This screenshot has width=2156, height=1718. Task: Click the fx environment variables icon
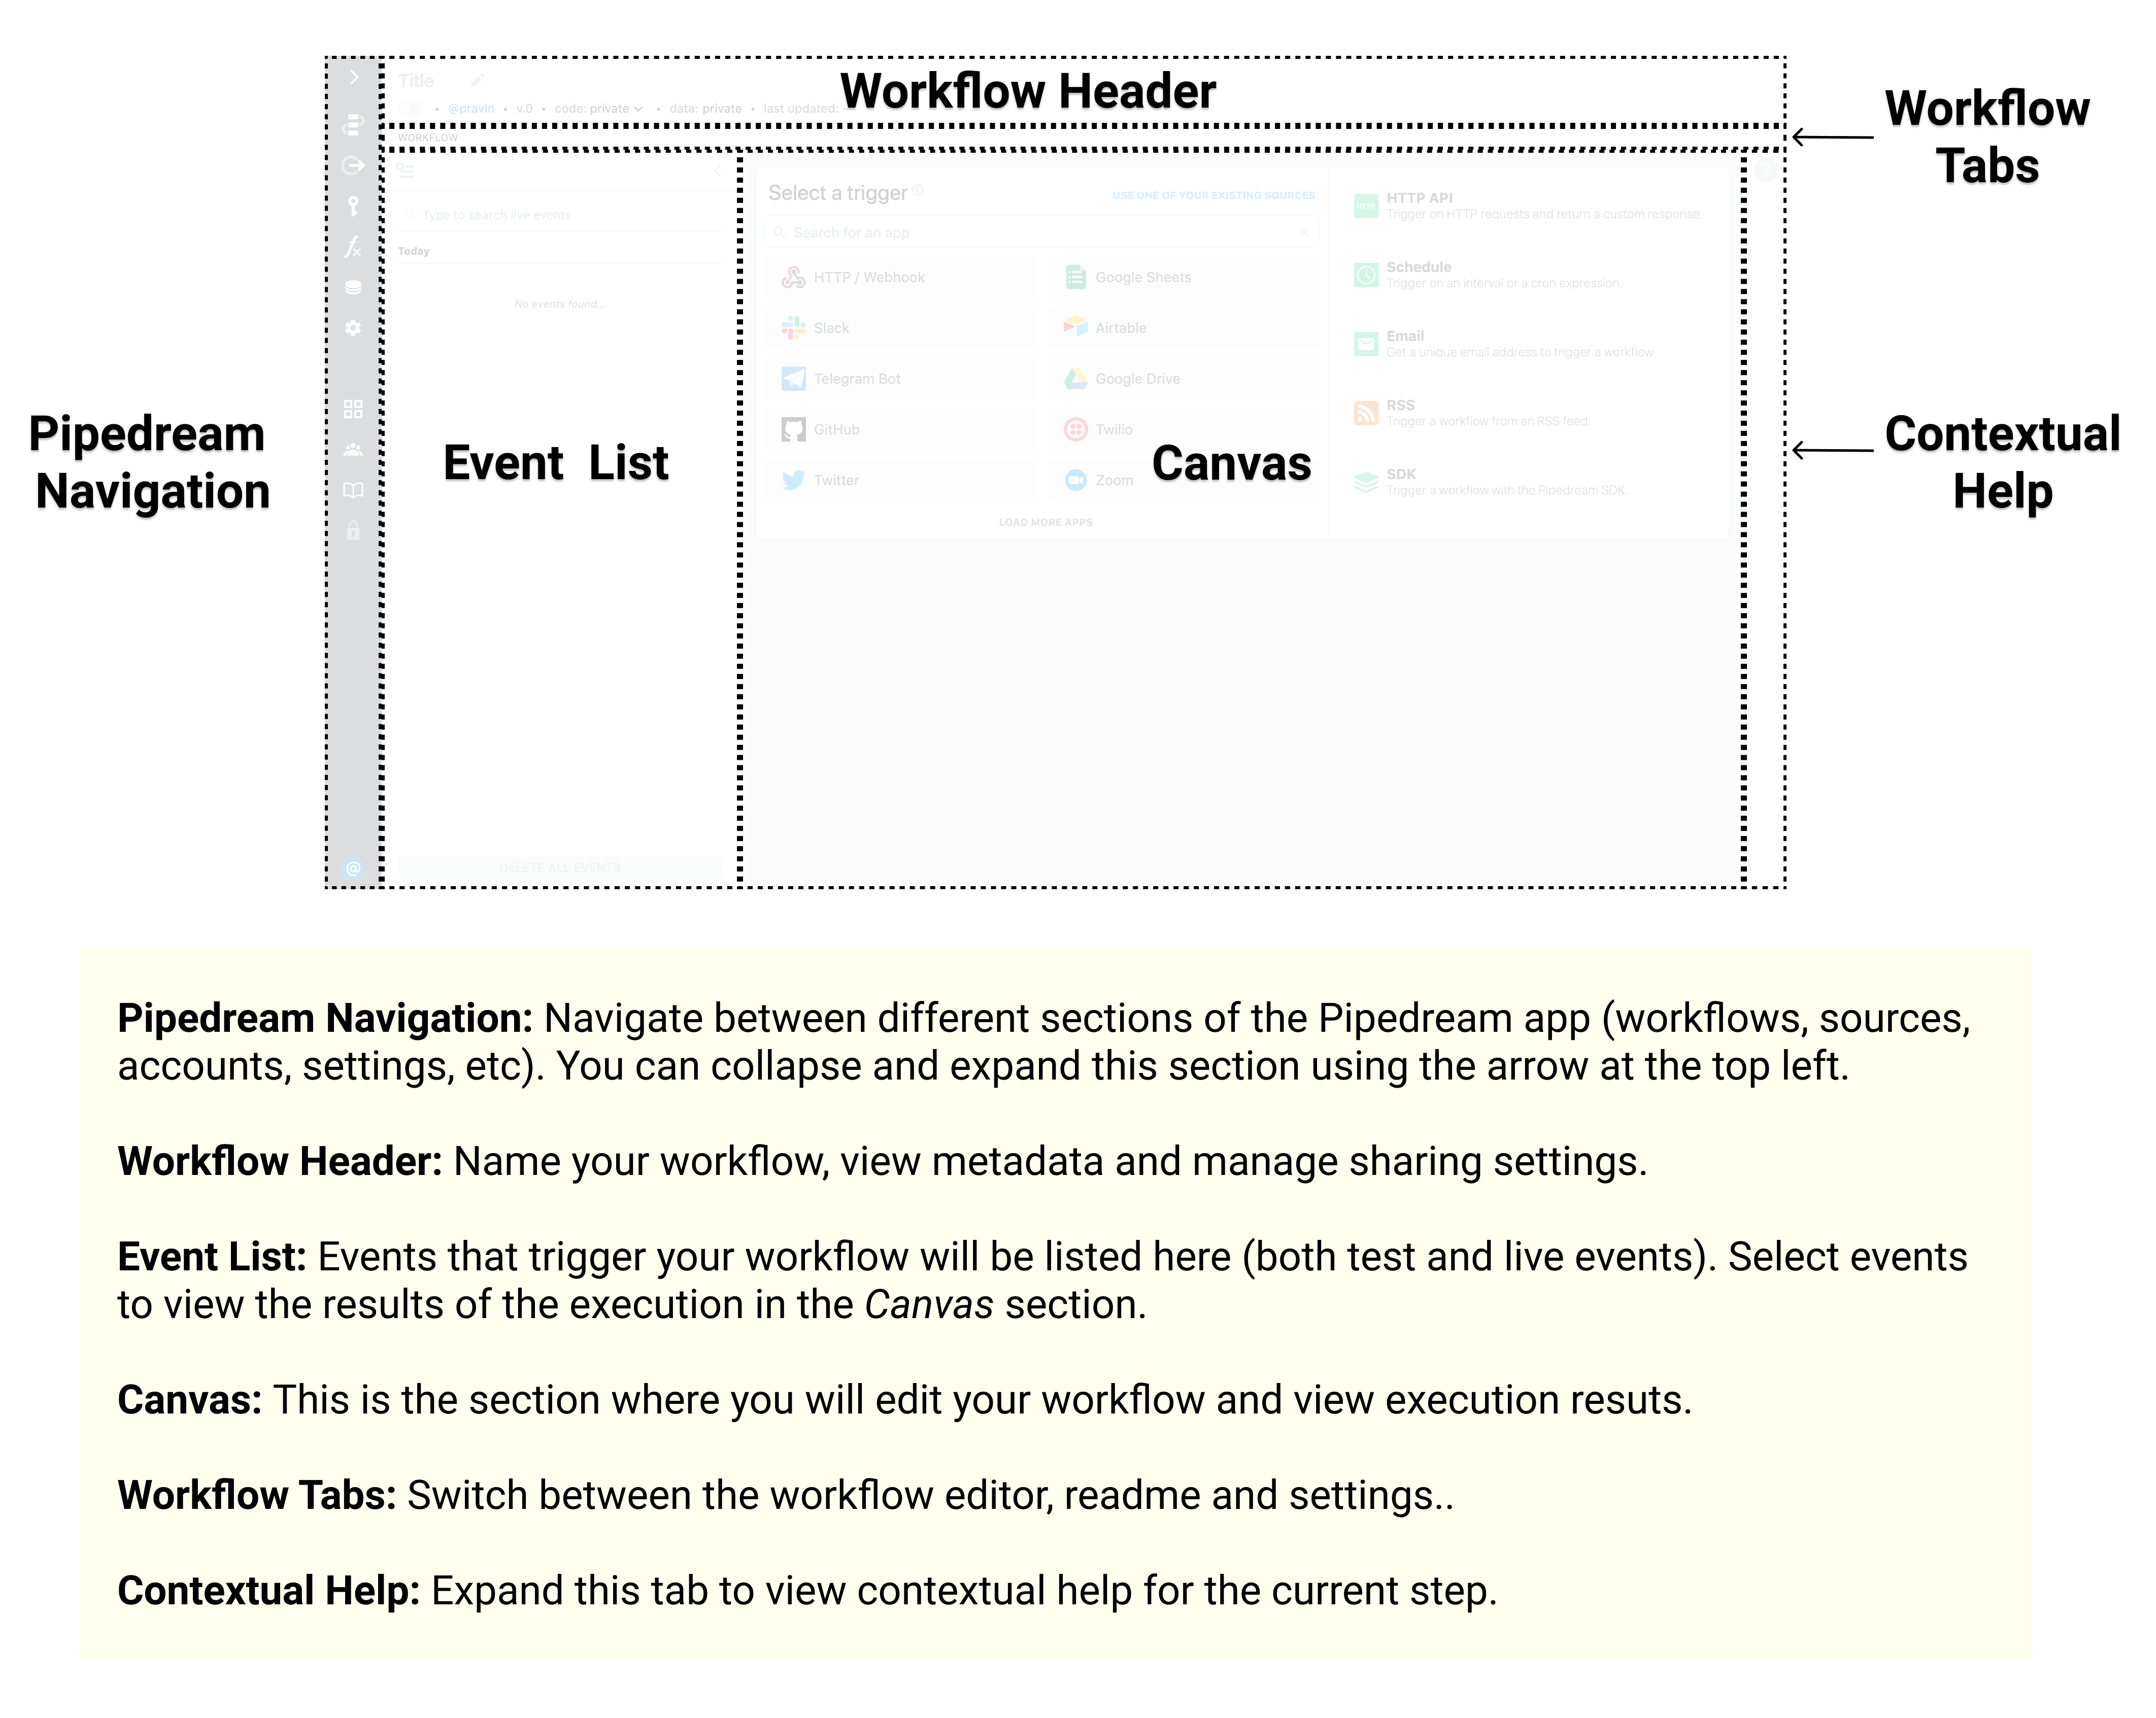click(352, 247)
